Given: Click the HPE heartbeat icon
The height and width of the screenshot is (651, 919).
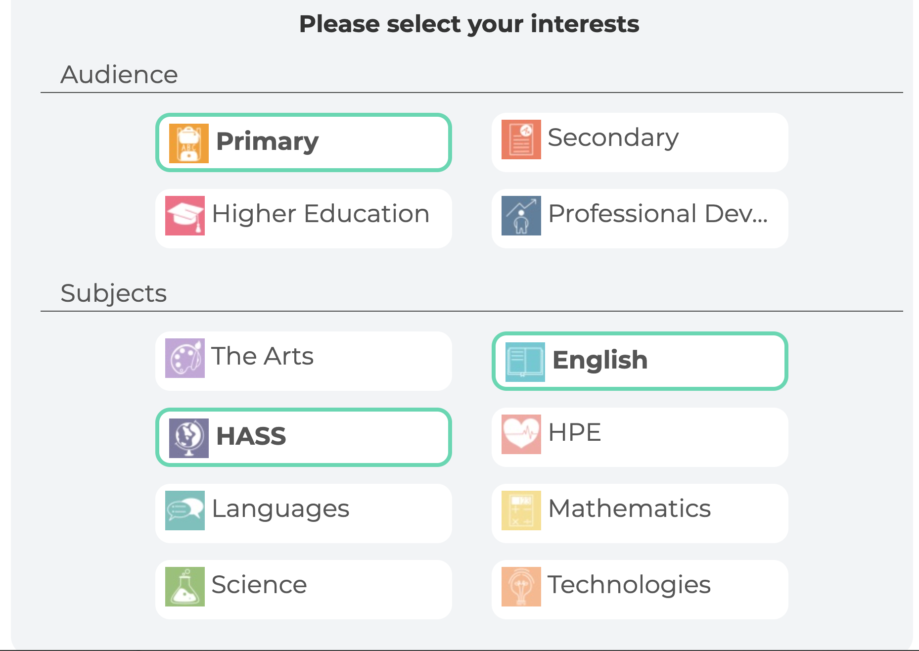Looking at the screenshot, I should (521, 434).
